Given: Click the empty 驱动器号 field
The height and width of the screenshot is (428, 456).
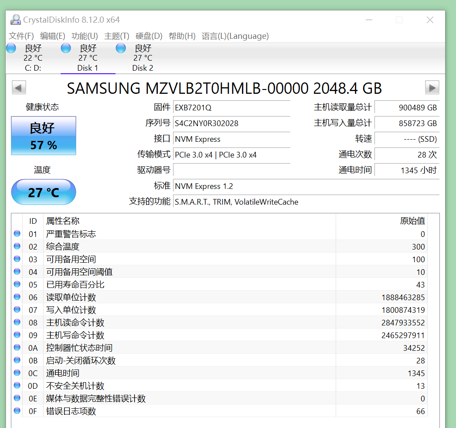Looking at the screenshot, I should click(x=232, y=170).
